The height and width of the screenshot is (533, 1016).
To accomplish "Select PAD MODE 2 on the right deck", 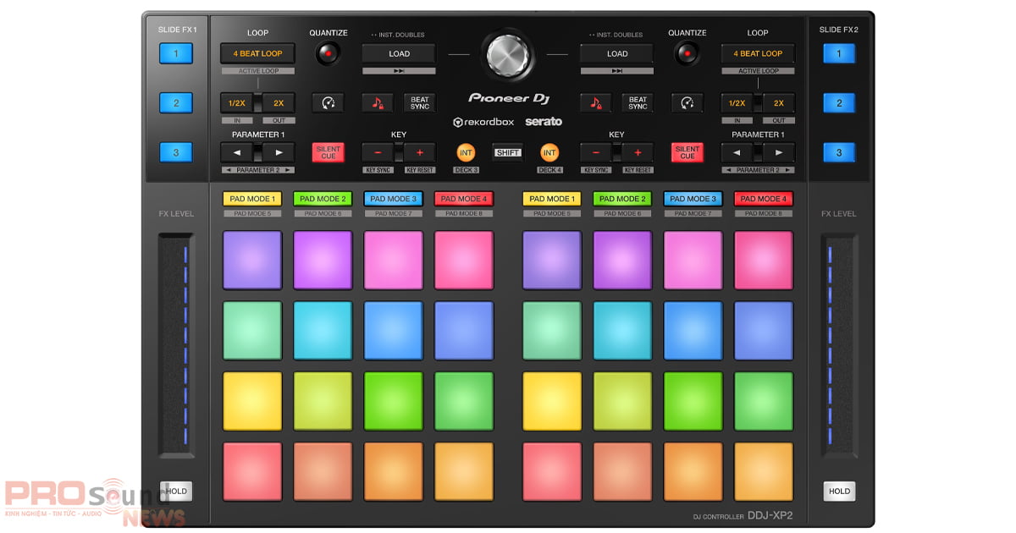I will pos(622,198).
